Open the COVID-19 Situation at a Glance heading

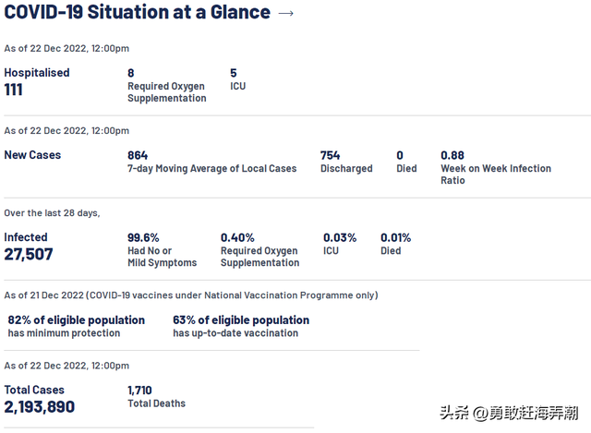point(138,13)
